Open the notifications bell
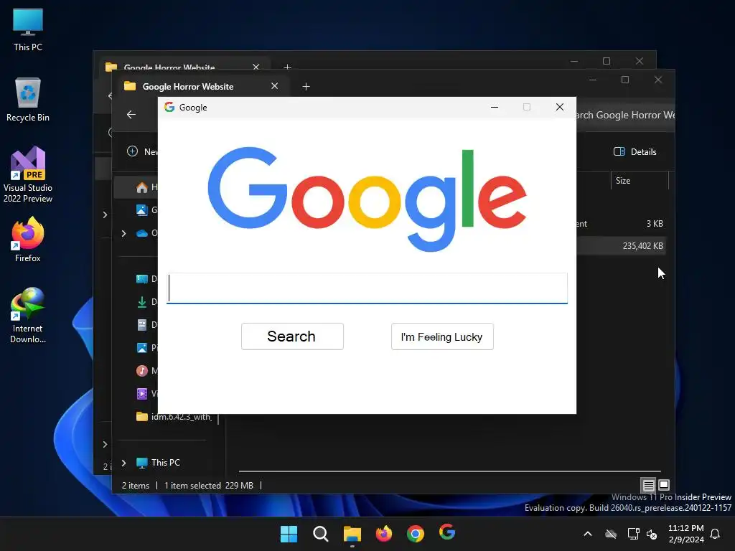This screenshot has width=735, height=551. tap(716, 534)
